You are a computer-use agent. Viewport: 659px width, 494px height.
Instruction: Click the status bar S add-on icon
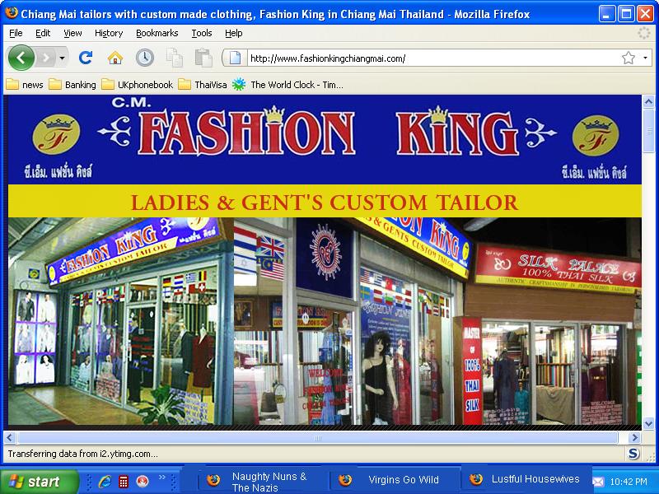(x=633, y=454)
